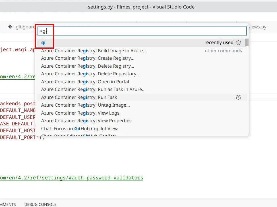Switch to the views.py editor tab
This screenshot has width=277, height=207.
tap(257, 27)
